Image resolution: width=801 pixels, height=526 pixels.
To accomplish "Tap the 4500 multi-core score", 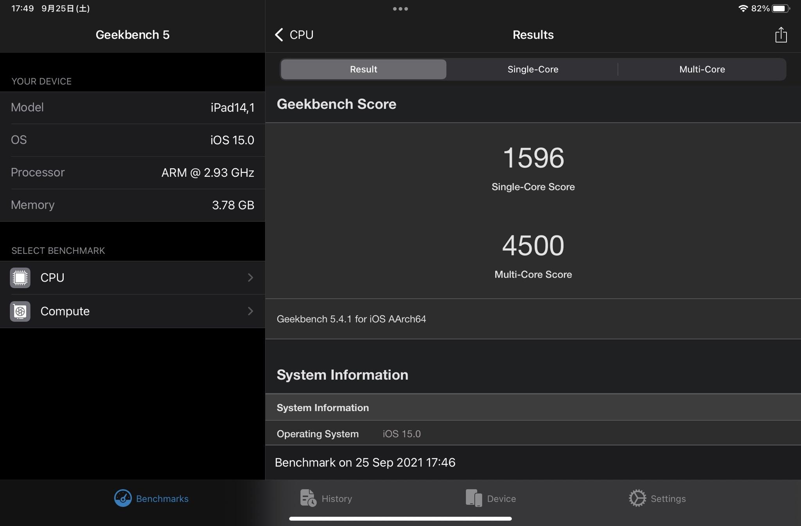I will coord(533,246).
